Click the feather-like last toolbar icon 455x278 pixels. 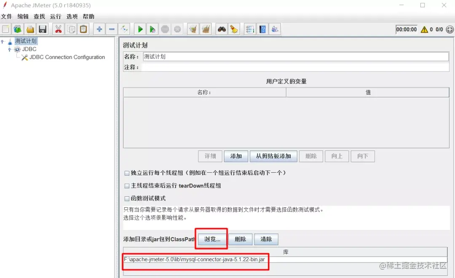click(275, 29)
